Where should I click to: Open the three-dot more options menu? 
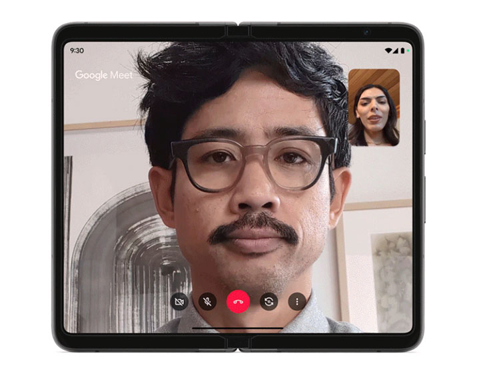tap(297, 301)
